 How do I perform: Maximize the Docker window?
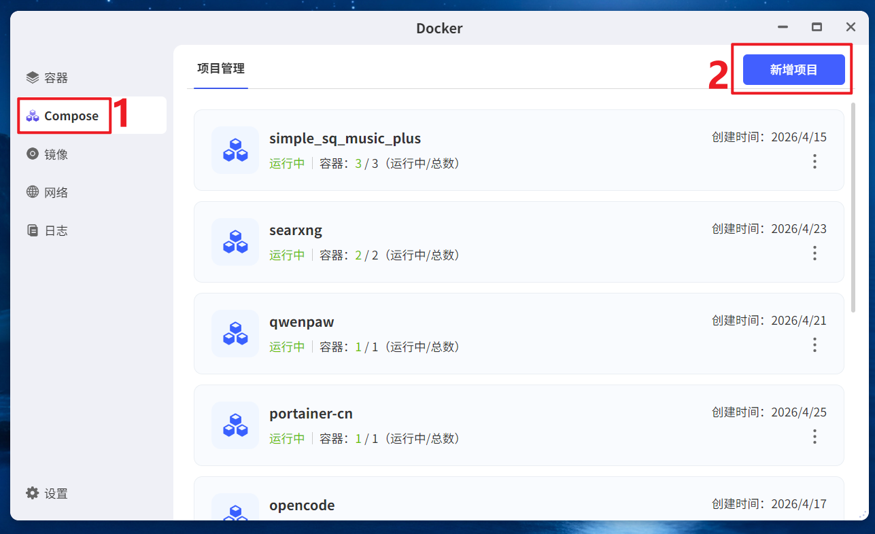[817, 28]
